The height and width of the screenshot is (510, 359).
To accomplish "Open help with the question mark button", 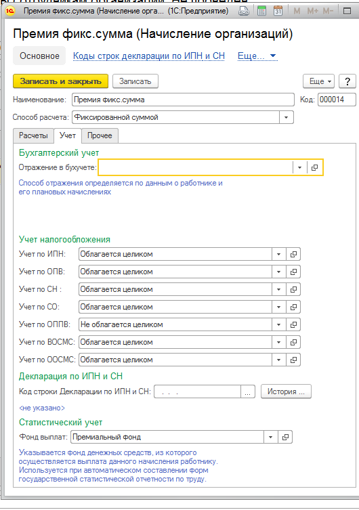I will coord(347,81).
